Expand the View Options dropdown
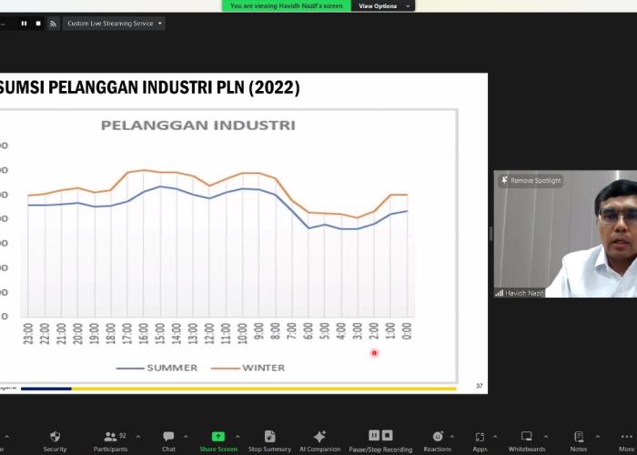The image size is (637, 455). pos(382,6)
